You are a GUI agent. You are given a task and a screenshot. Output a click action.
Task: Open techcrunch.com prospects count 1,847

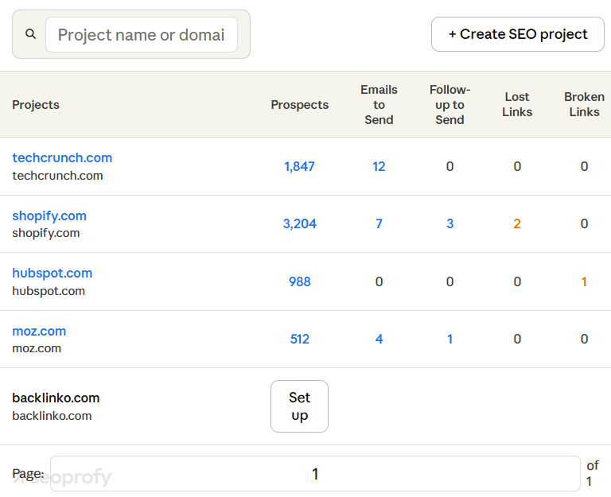[x=299, y=167]
